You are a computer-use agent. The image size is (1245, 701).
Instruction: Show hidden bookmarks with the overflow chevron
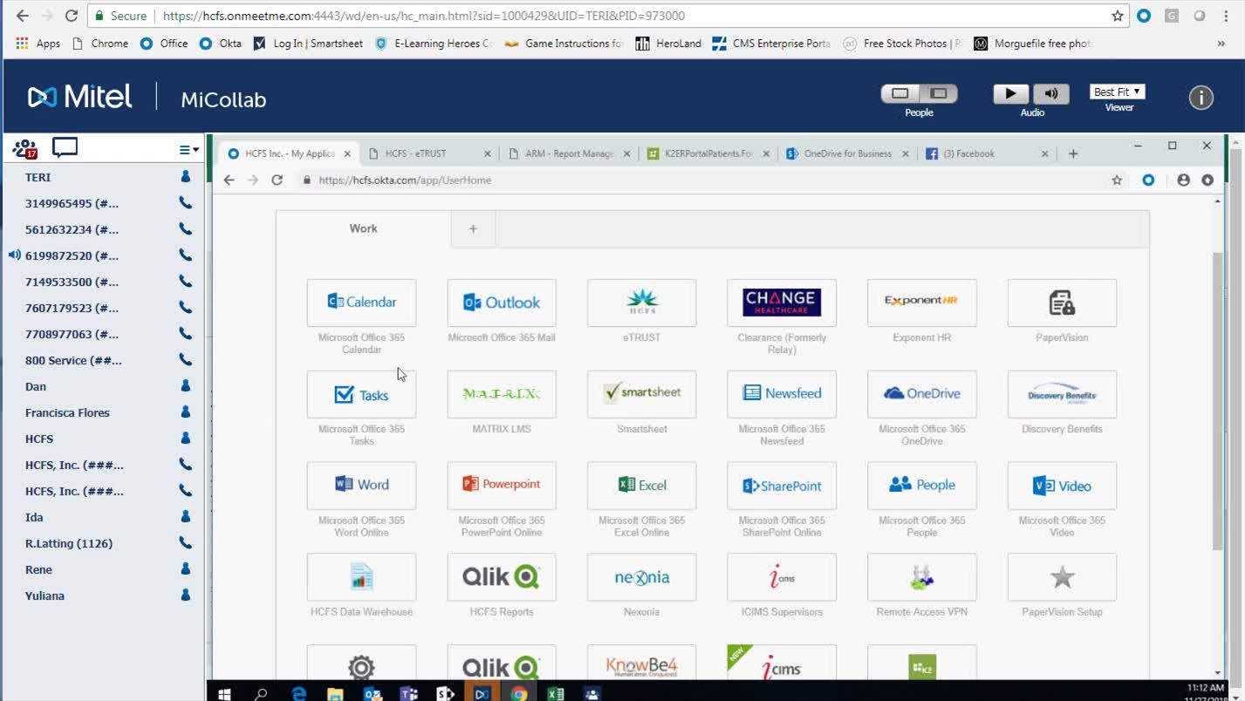point(1221,44)
